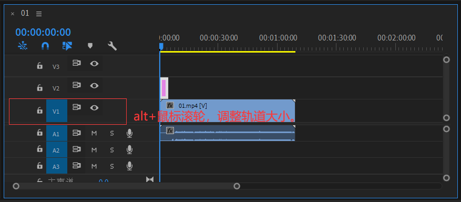Screen dimensions: 461x202
Task: Mute track A1 with M button
Action: click(x=94, y=134)
